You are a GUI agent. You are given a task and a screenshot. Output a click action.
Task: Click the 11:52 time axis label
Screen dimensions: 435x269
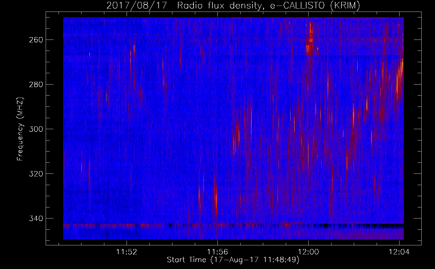click(x=127, y=252)
